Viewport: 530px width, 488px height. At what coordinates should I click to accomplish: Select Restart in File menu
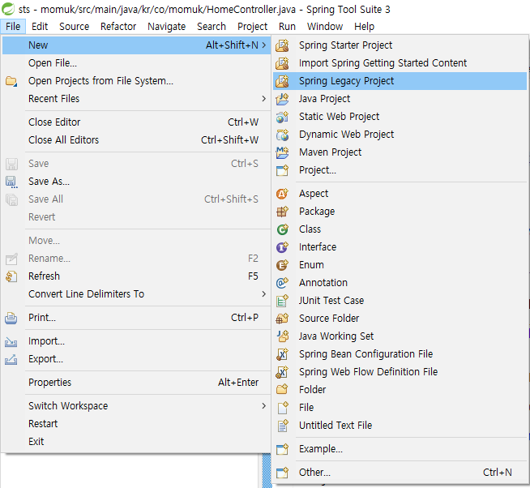tap(137, 424)
